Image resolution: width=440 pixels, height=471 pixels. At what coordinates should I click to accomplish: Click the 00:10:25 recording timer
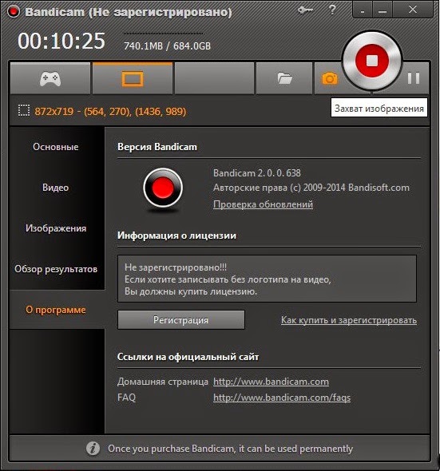pos(61,41)
